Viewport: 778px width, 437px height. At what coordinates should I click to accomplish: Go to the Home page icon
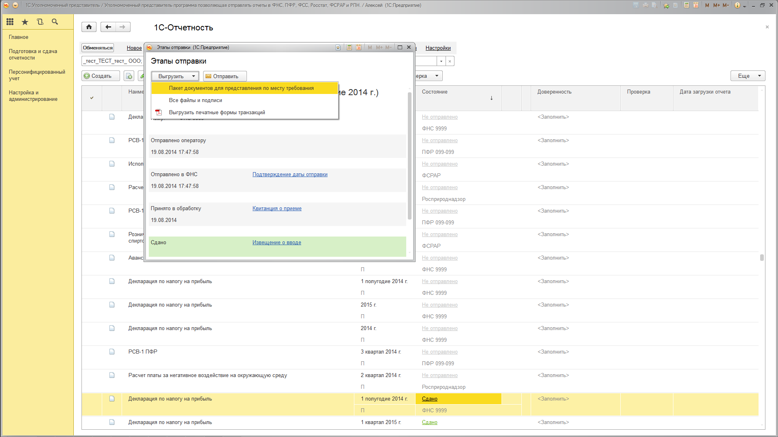(x=89, y=27)
